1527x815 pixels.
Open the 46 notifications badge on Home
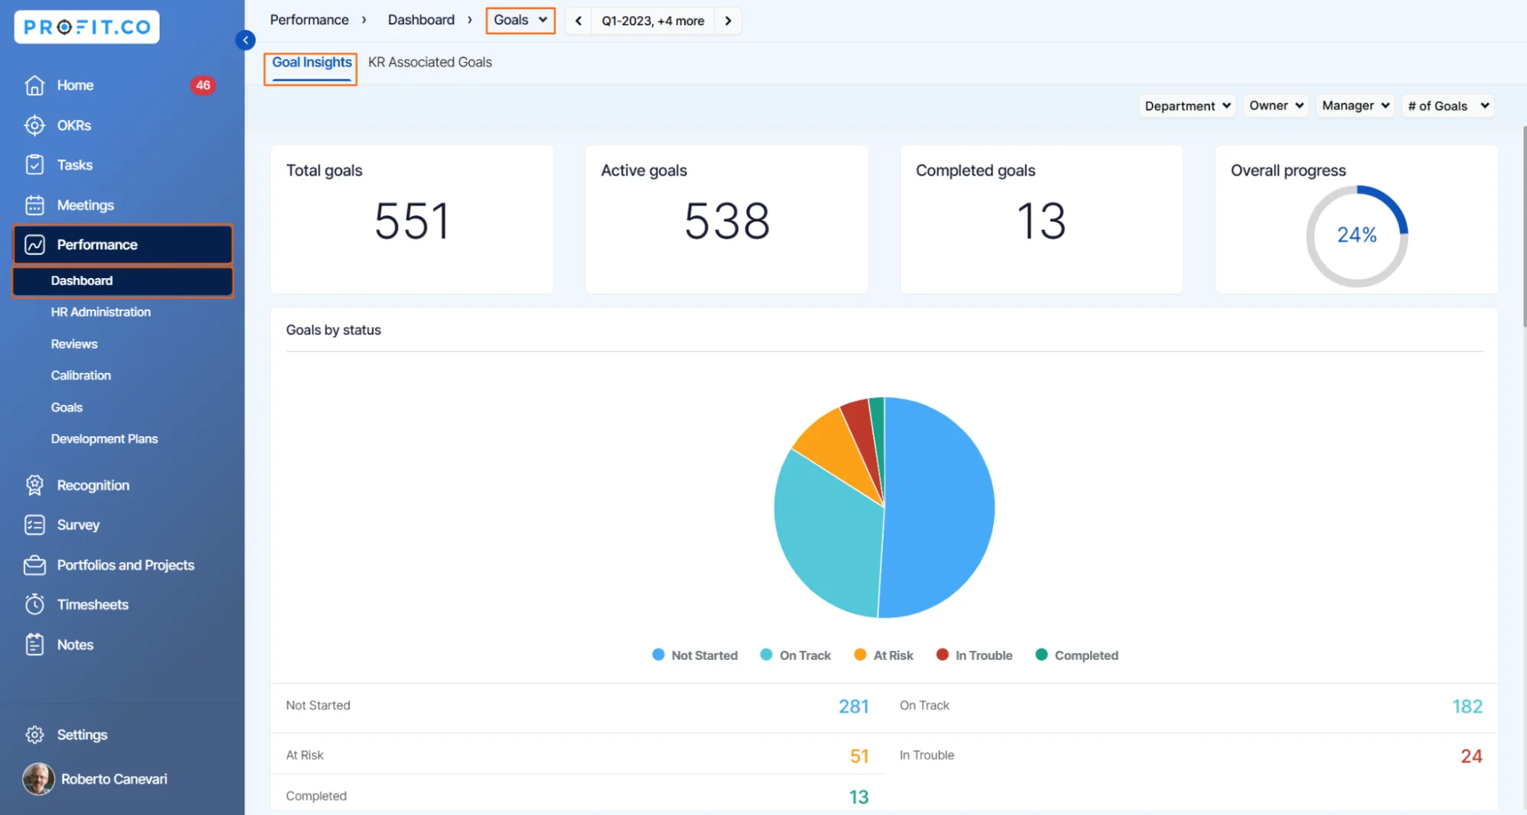pyautogui.click(x=202, y=85)
